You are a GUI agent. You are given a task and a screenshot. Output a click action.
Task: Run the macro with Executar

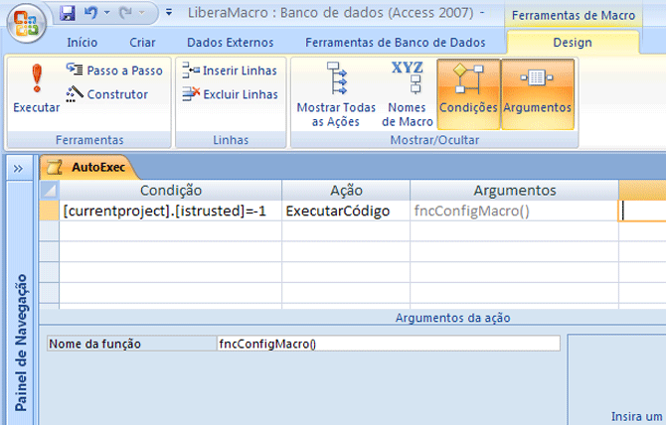pos(37,89)
